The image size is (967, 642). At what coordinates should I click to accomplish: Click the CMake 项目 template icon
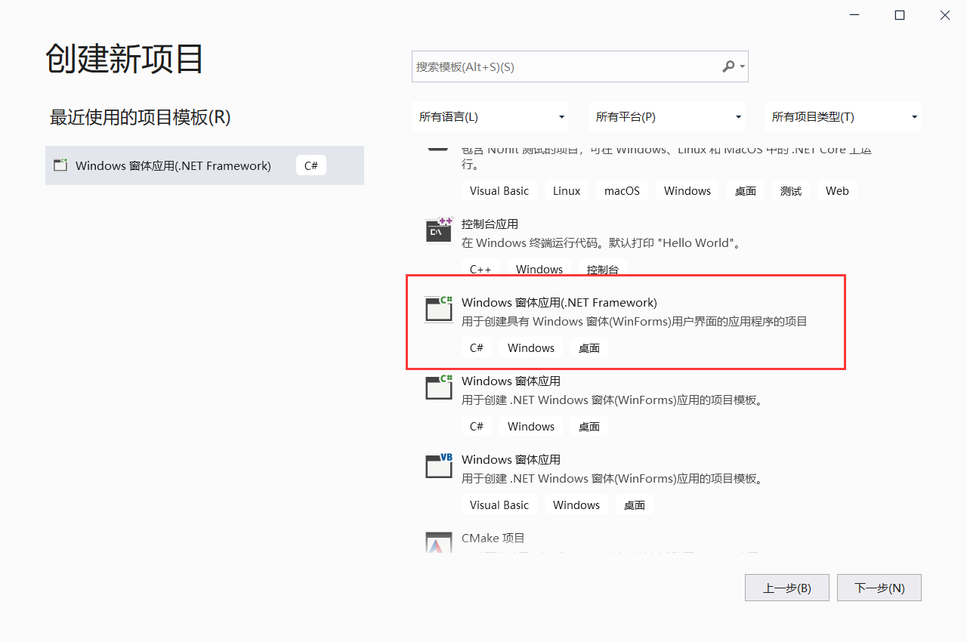tap(438, 544)
